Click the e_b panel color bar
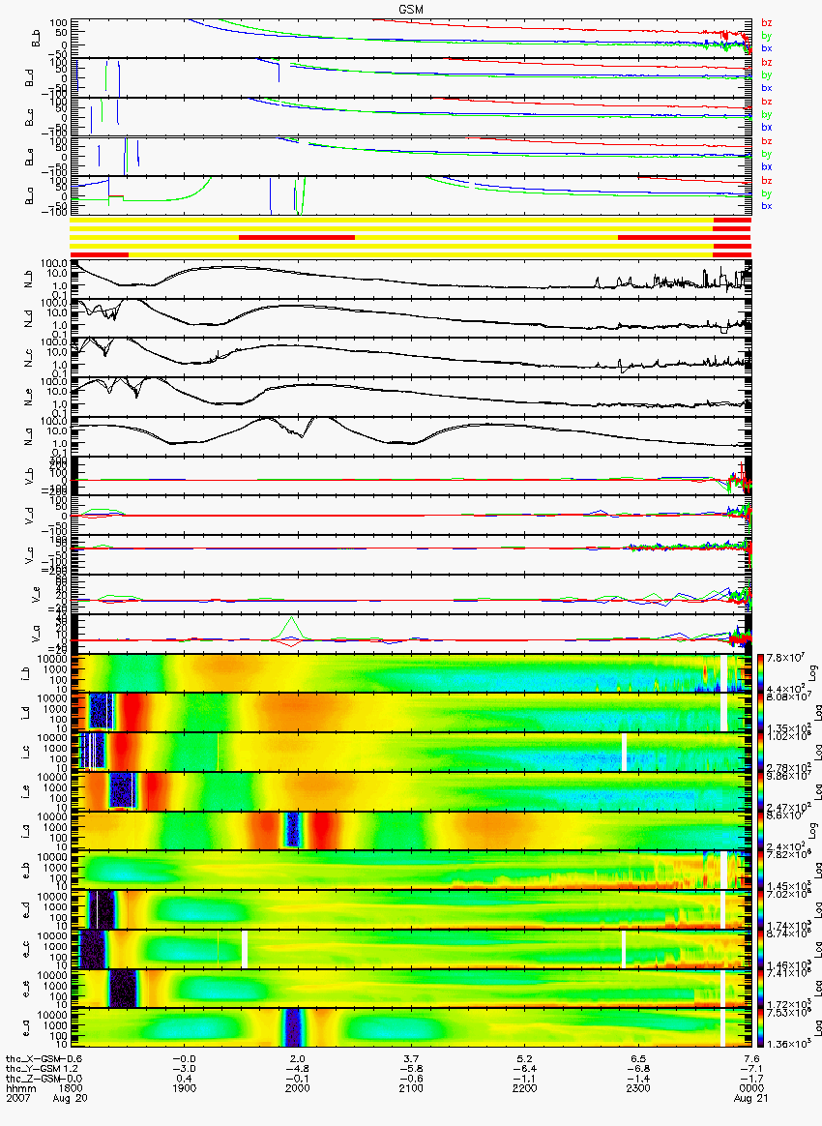 click(759, 869)
